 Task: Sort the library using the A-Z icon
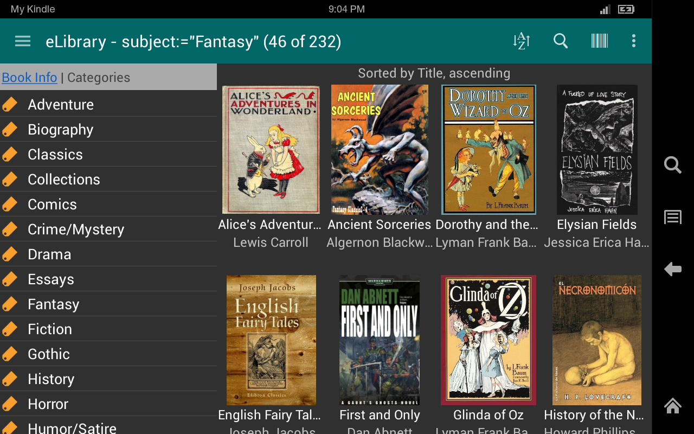(x=521, y=41)
